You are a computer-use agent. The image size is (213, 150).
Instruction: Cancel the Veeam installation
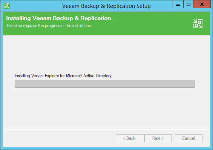point(188,138)
